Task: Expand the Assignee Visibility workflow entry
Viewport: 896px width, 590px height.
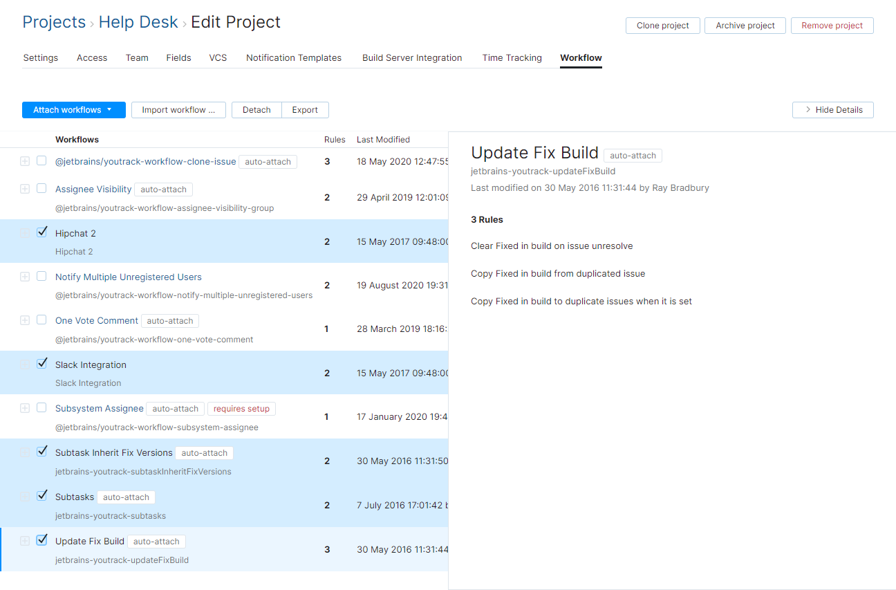Action: coord(25,188)
